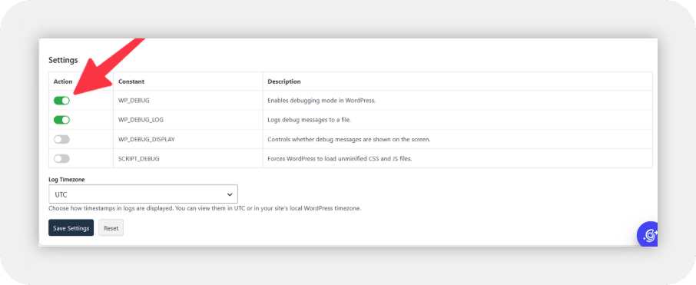Click the Reset button
The image size is (696, 285).
pyautogui.click(x=111, y=227)
